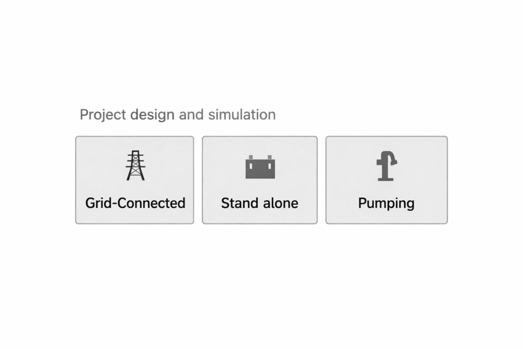Viewport: 523px width, 349px height.
Task: Select the battery icon above Stand alone
Action: tap(260, 167)
